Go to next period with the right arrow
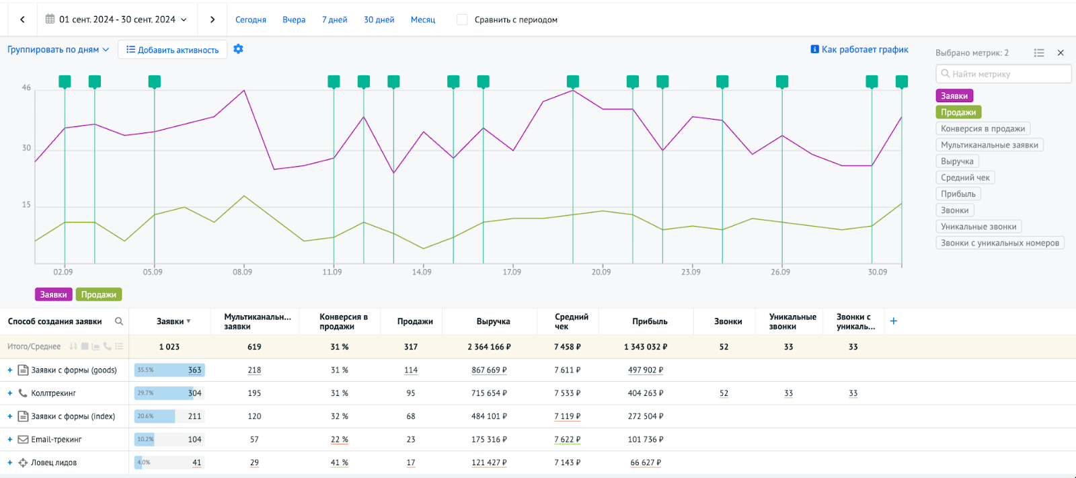This screenshot has height=478, width=1076. click(213, 19)
